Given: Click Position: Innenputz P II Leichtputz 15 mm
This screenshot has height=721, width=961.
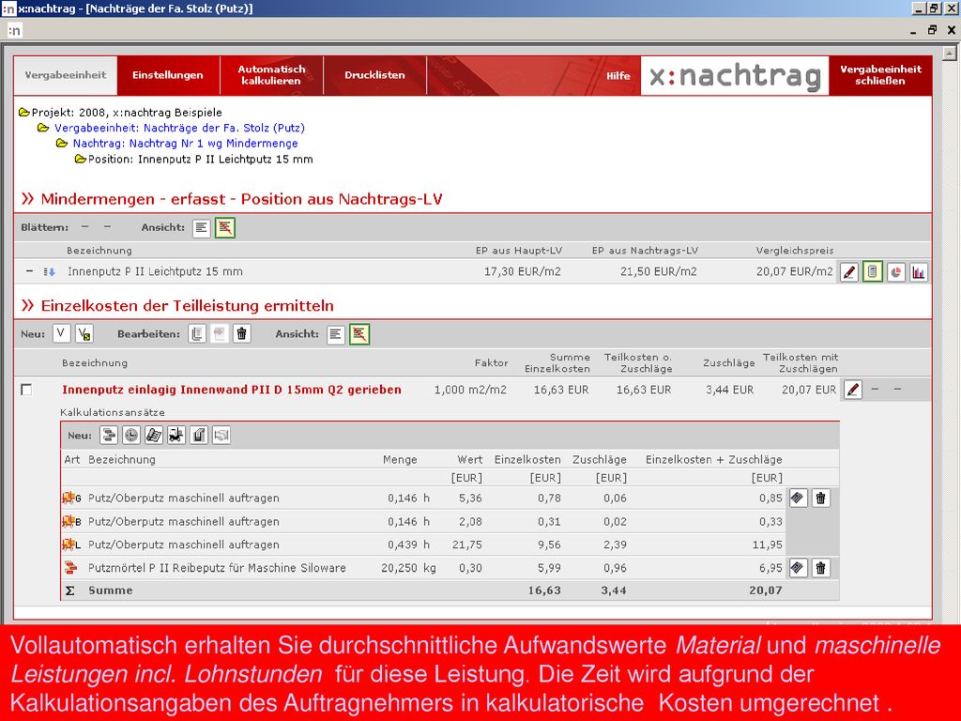Looking at the screenshot, I should tap(201, 160).
